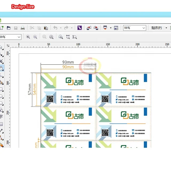Select the Smart Fill tool

click(x=1, y=83)
